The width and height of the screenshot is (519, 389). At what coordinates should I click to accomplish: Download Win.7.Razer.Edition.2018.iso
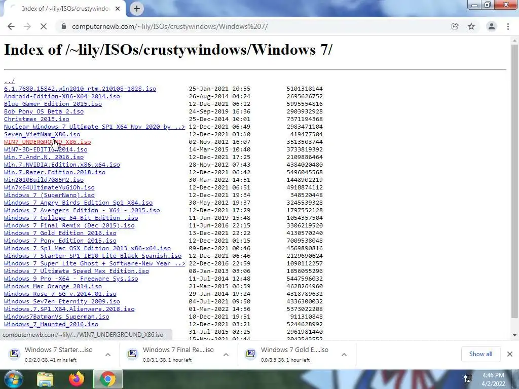click(x=55, y=172)
